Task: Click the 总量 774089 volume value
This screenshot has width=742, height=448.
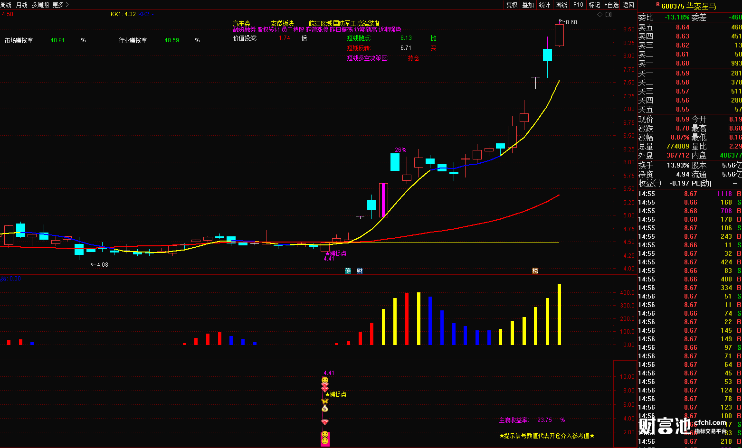Action: (678, 147)
